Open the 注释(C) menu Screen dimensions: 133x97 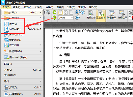[49, 7]
